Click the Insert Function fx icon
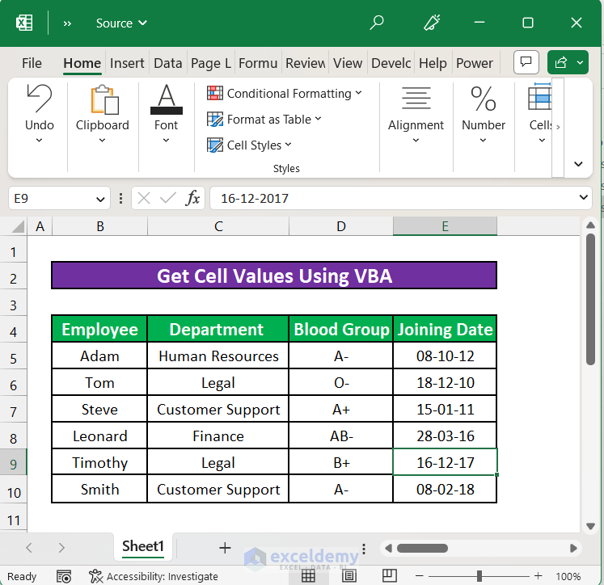Image resolution: width=604 pixels, height=585 pixels. coord(192,198)
